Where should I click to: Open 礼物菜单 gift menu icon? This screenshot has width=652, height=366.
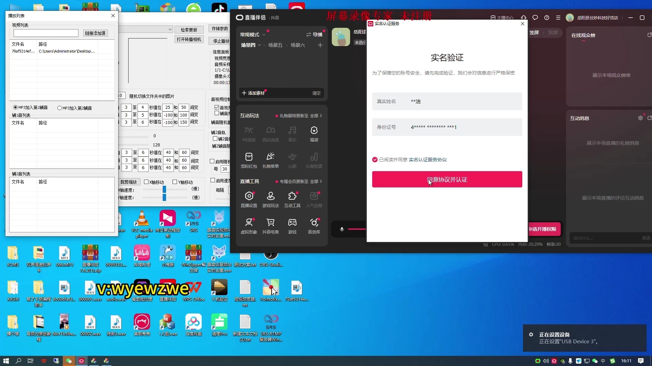tap(270, 160)
